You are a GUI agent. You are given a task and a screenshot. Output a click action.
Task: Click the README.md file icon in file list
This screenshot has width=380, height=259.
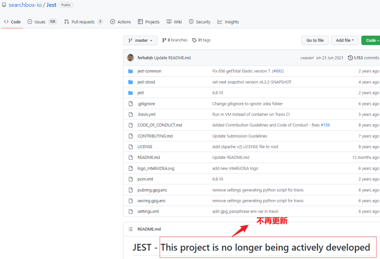tap(131, 157)
